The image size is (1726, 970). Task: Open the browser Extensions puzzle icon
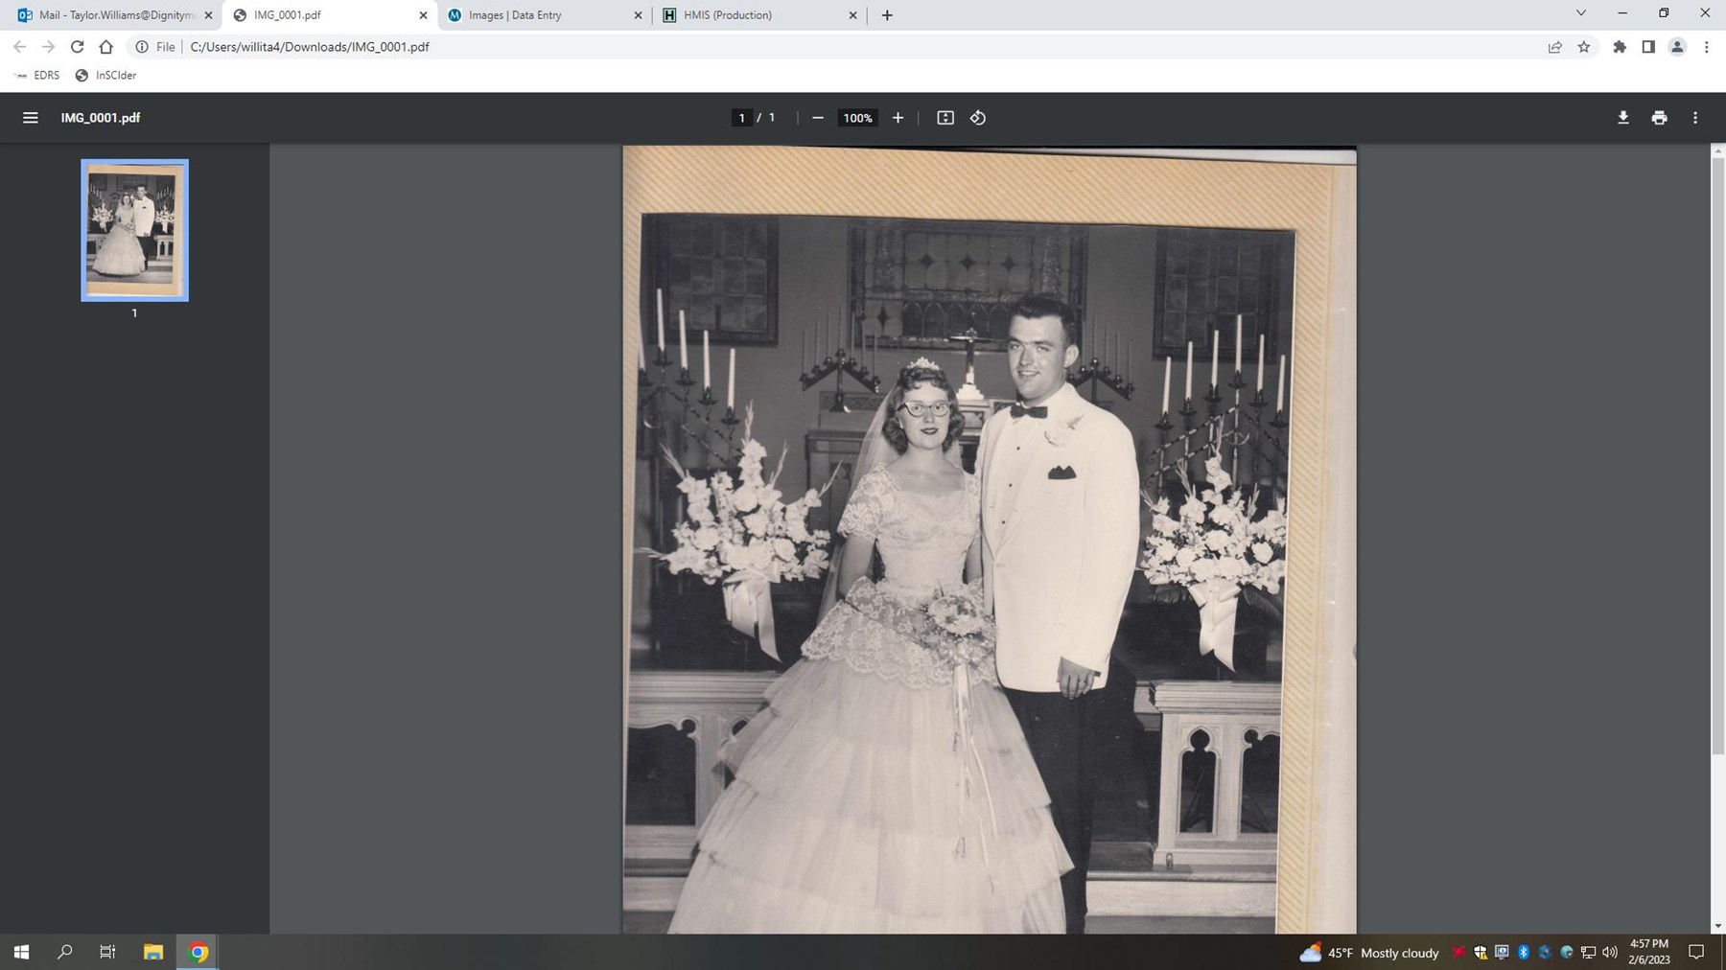tap(1621, 46)
